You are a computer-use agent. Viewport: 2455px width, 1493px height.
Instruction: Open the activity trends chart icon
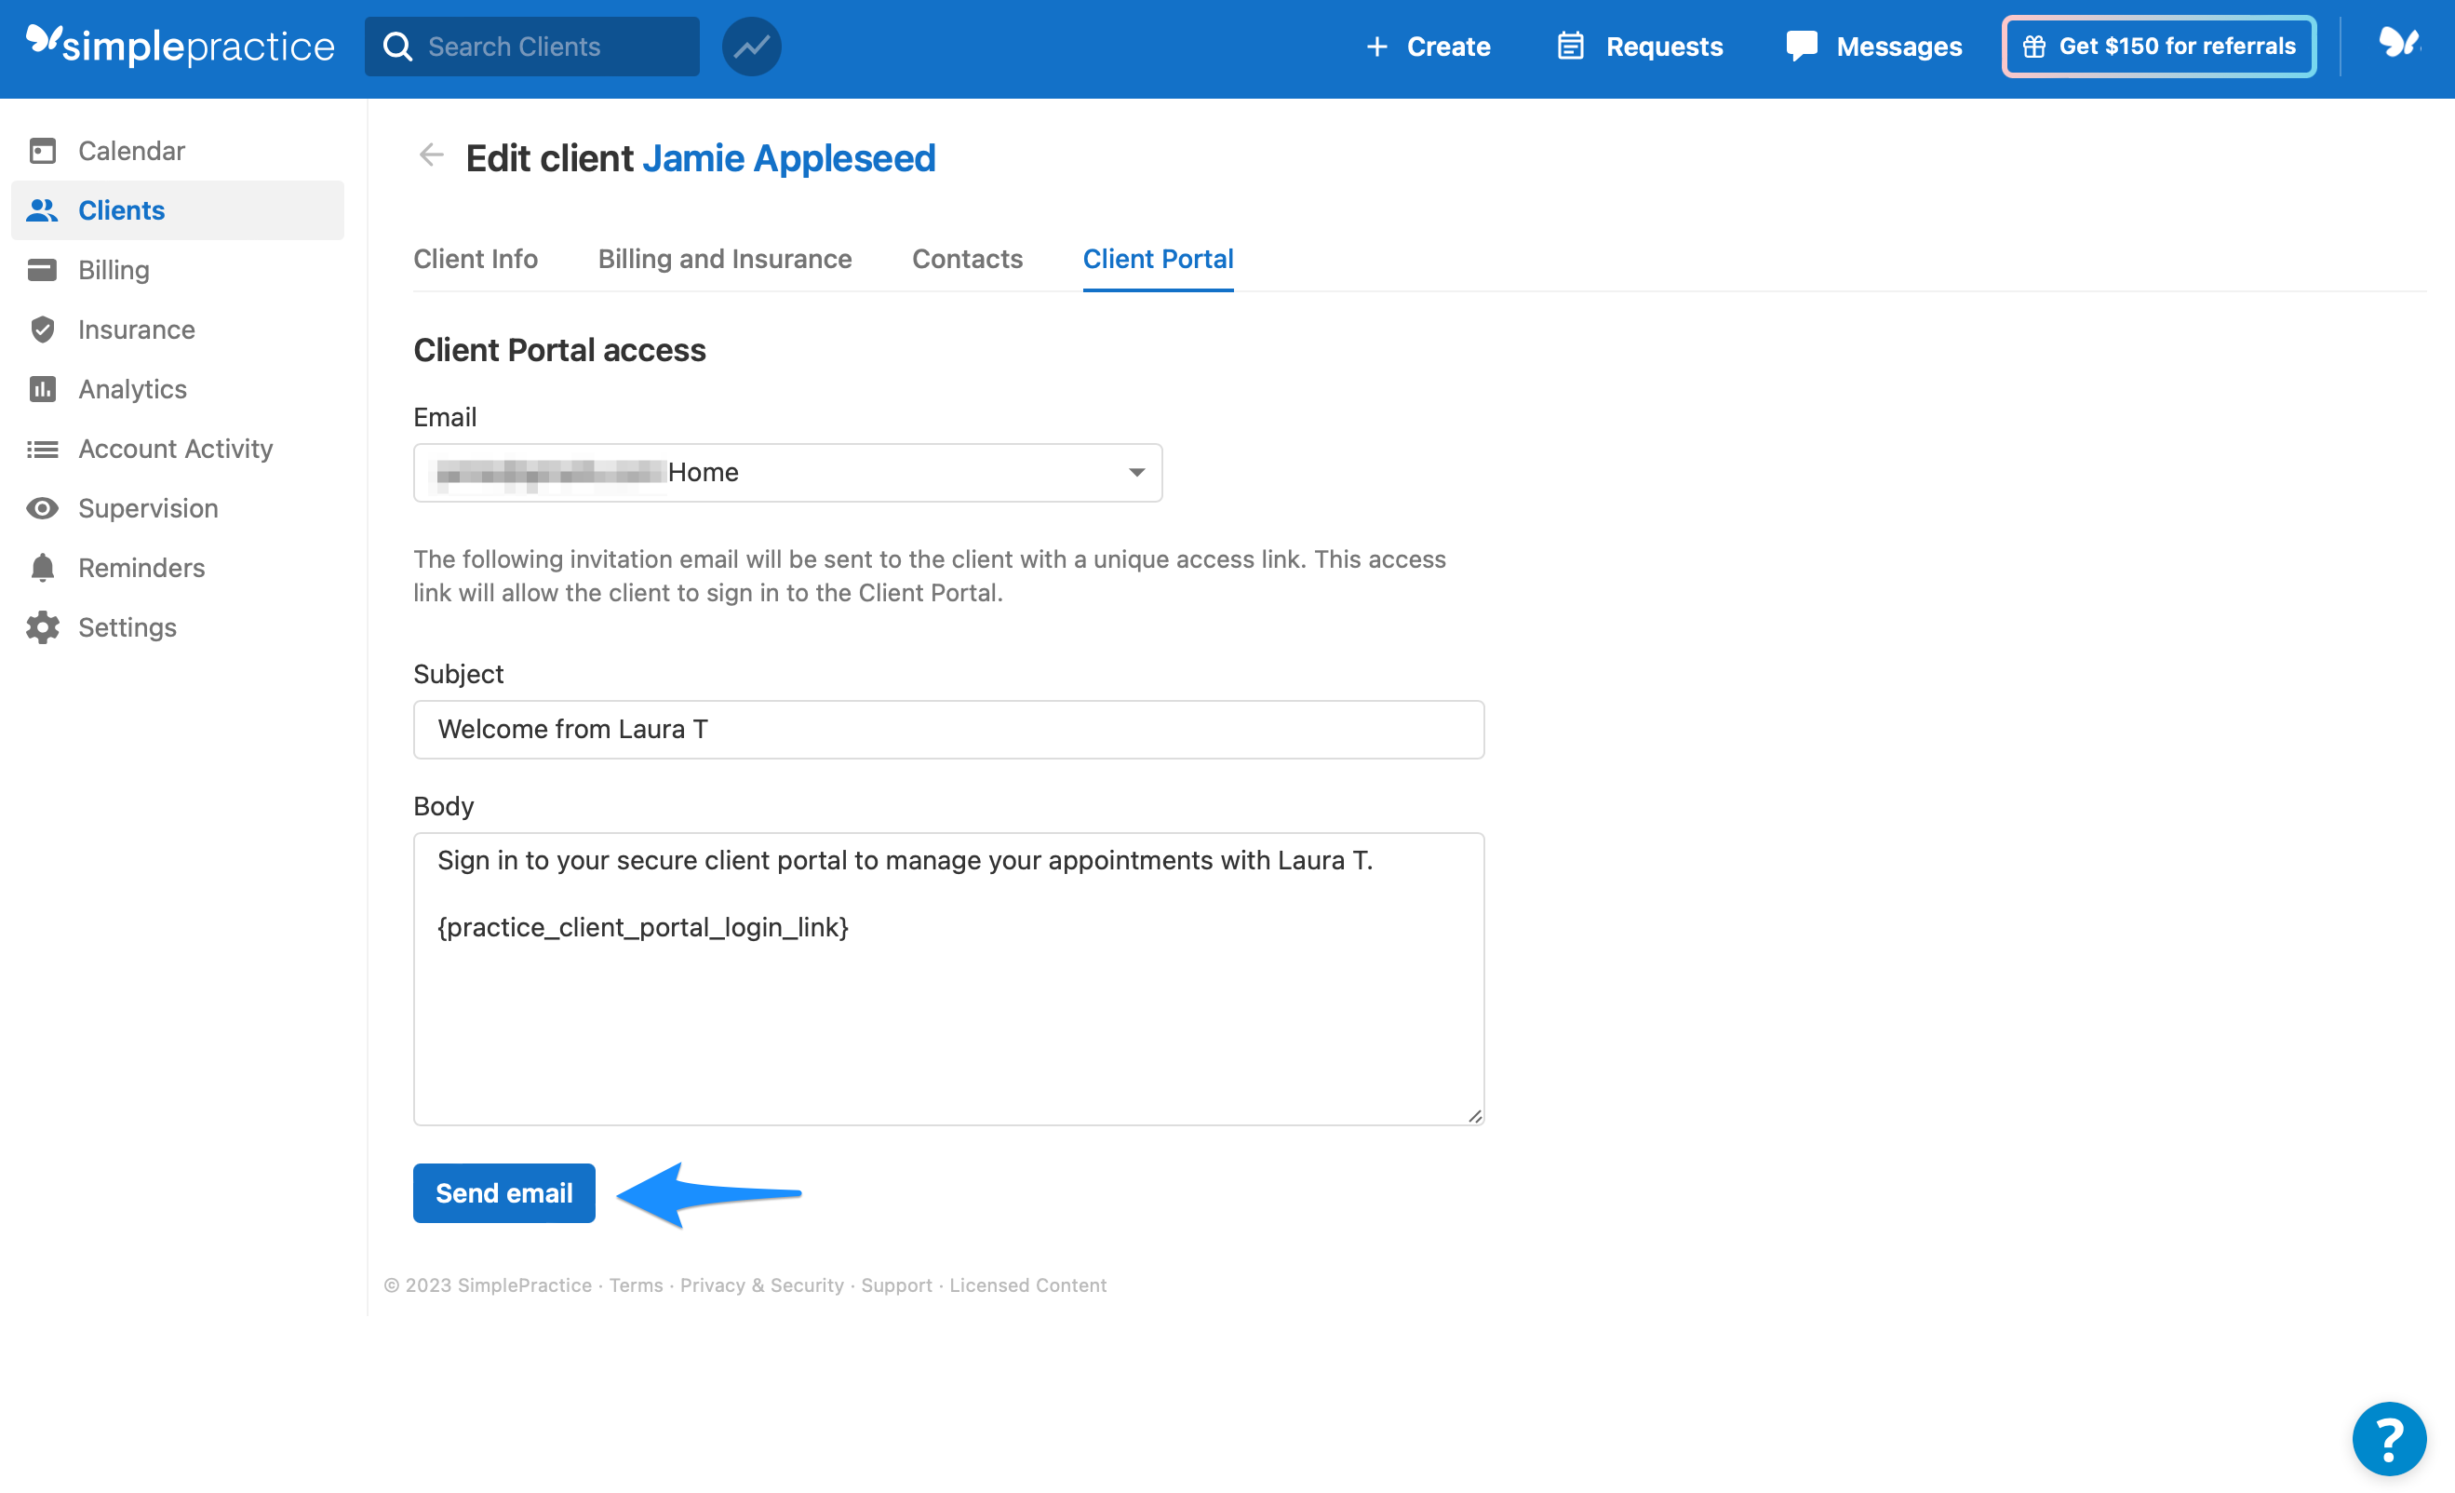tap(750, 46)
